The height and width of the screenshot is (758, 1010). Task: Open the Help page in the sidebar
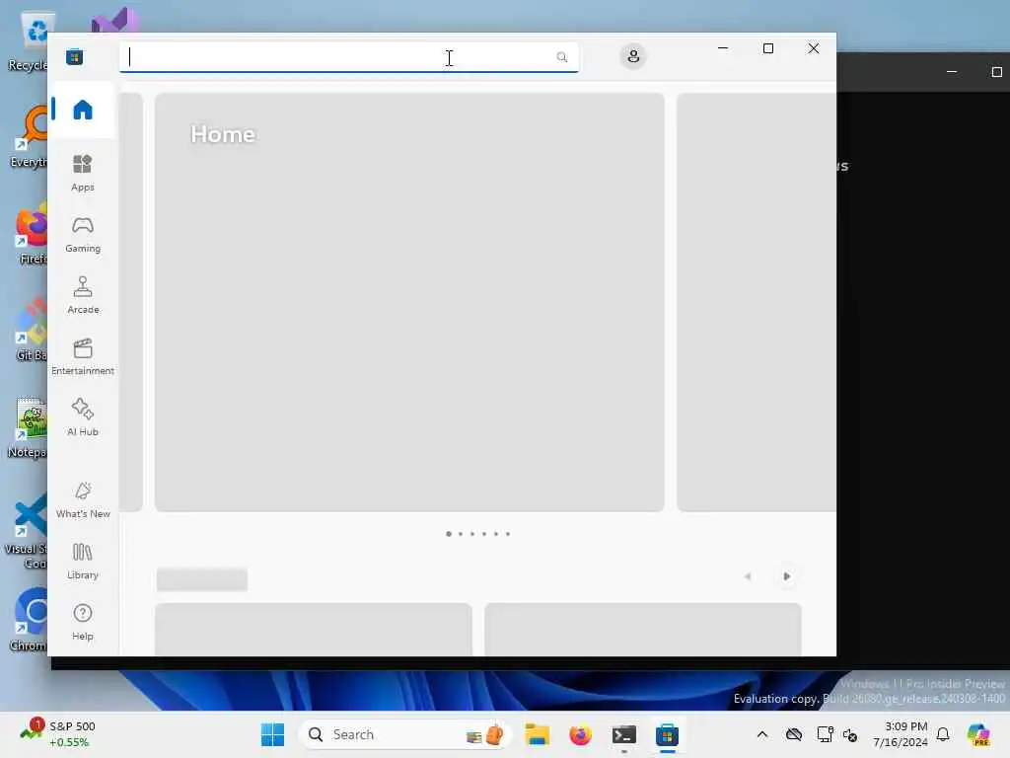(x=83, y=623)
